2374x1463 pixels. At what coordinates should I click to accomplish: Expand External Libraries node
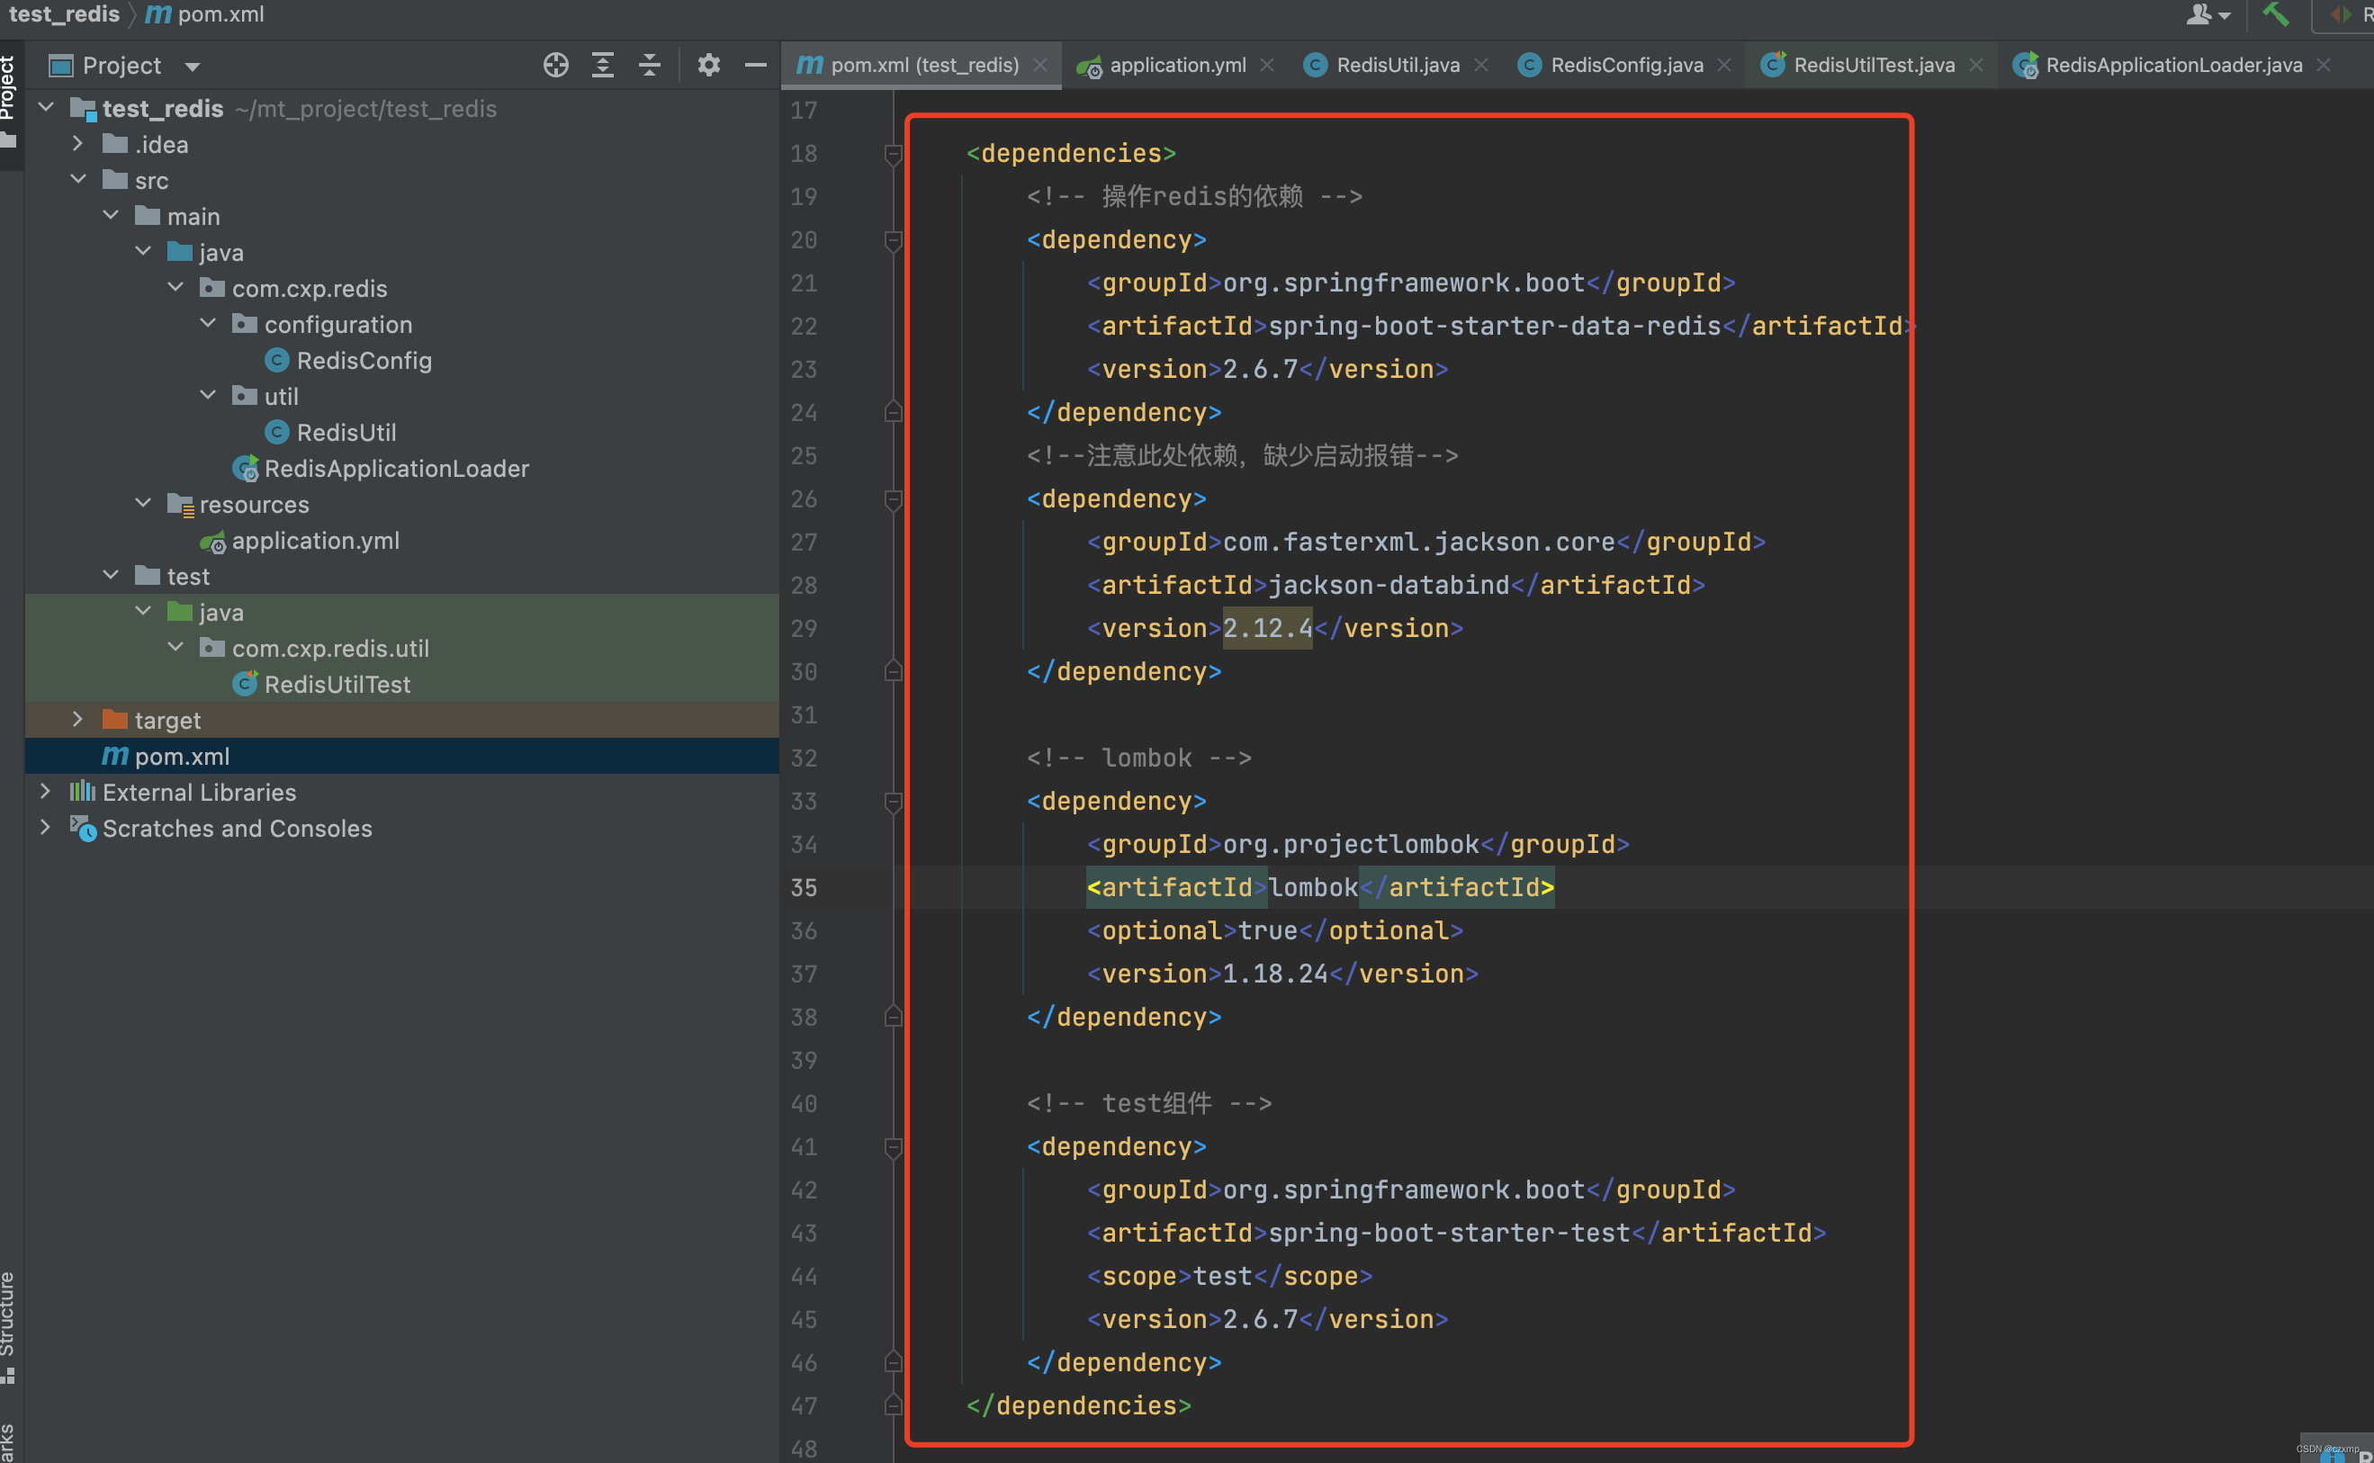46,792
